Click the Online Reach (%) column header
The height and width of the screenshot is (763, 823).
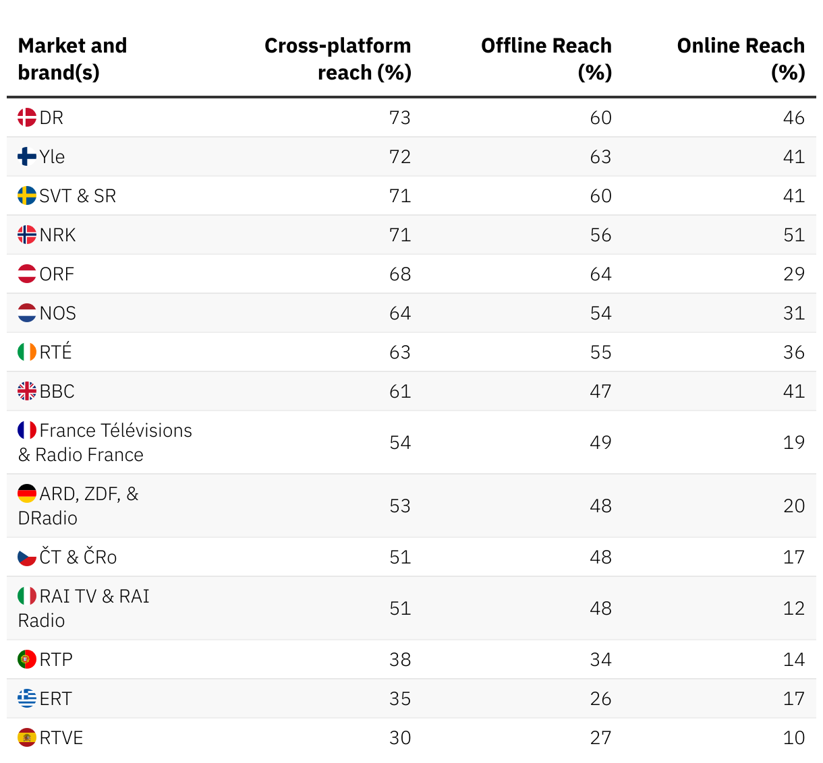pos(740,59)
